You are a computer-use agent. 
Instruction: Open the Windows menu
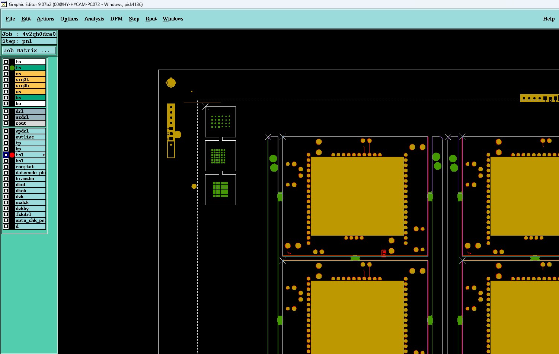173,19
